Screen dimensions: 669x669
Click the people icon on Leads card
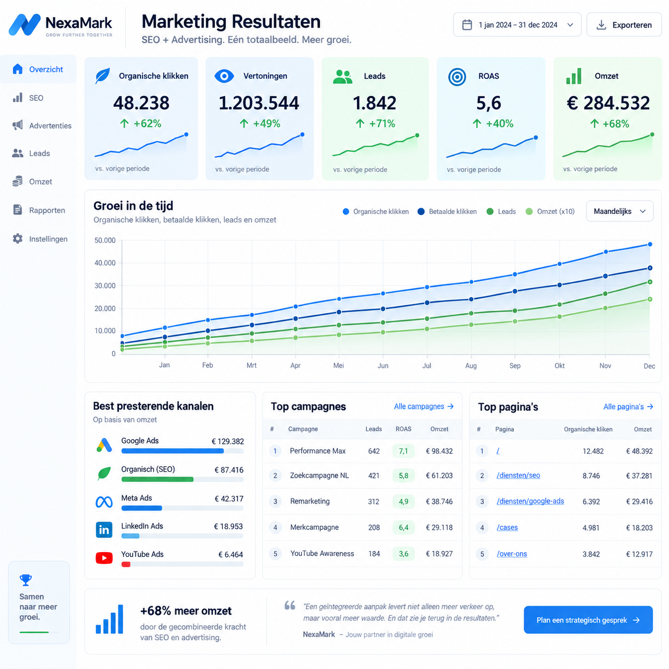[343, 77]
